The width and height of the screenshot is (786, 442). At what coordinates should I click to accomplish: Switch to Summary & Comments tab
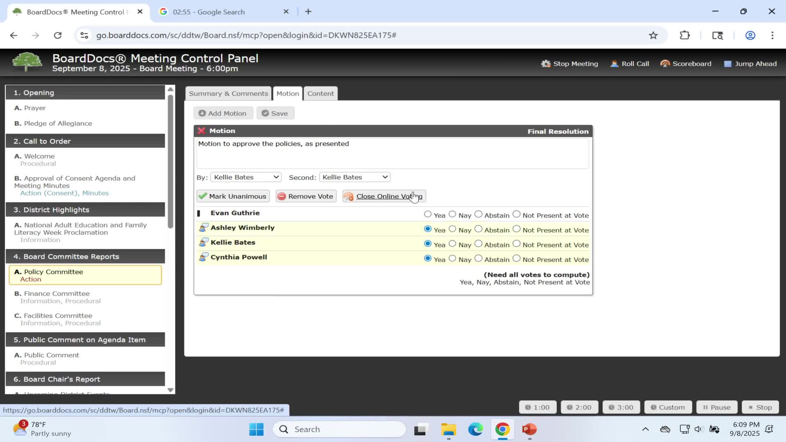point(228,94)
